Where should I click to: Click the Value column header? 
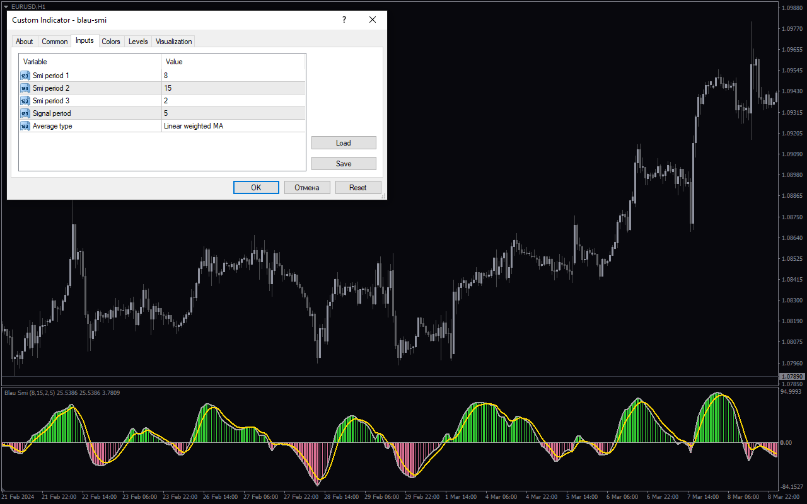point(234,62)
